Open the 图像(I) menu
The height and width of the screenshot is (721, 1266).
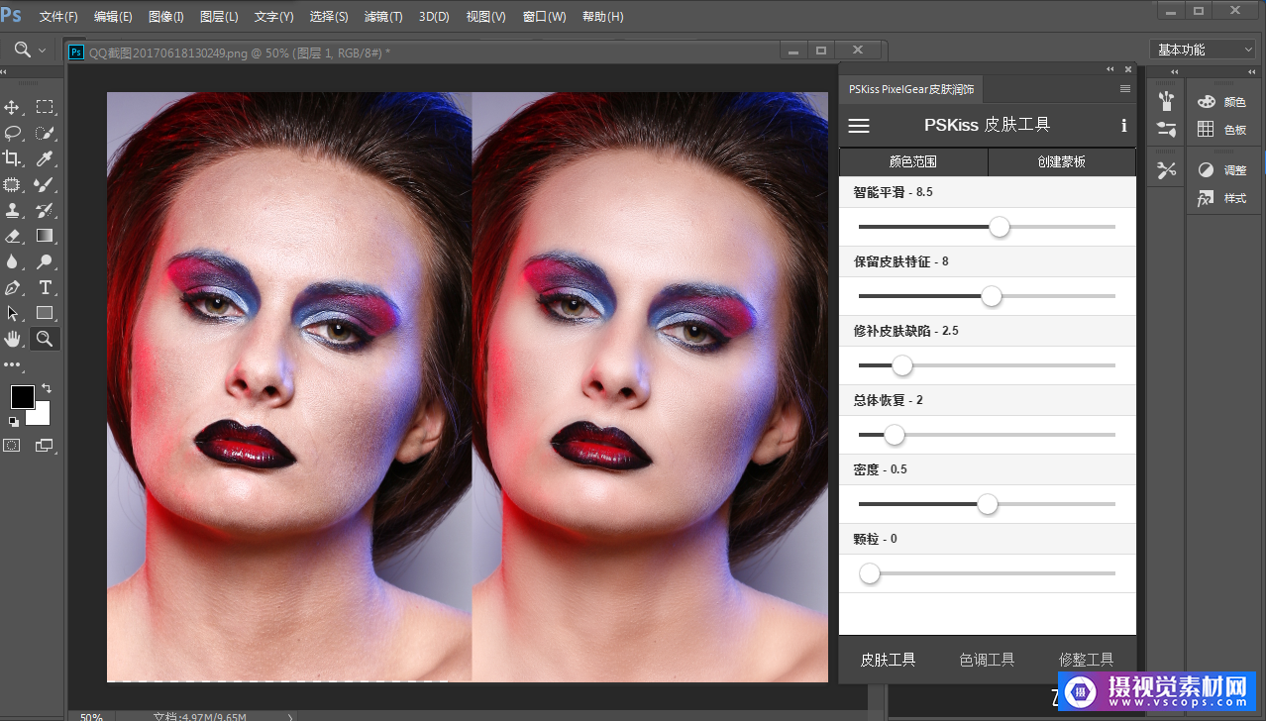165,17
